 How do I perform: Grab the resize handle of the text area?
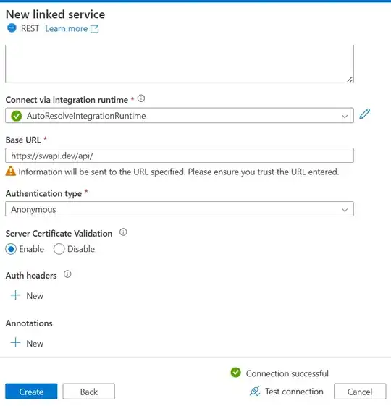click(x=350, y=80)
